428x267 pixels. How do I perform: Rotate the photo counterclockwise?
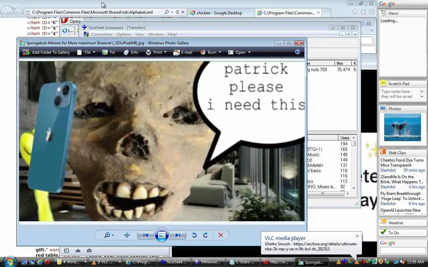point(194,235)
